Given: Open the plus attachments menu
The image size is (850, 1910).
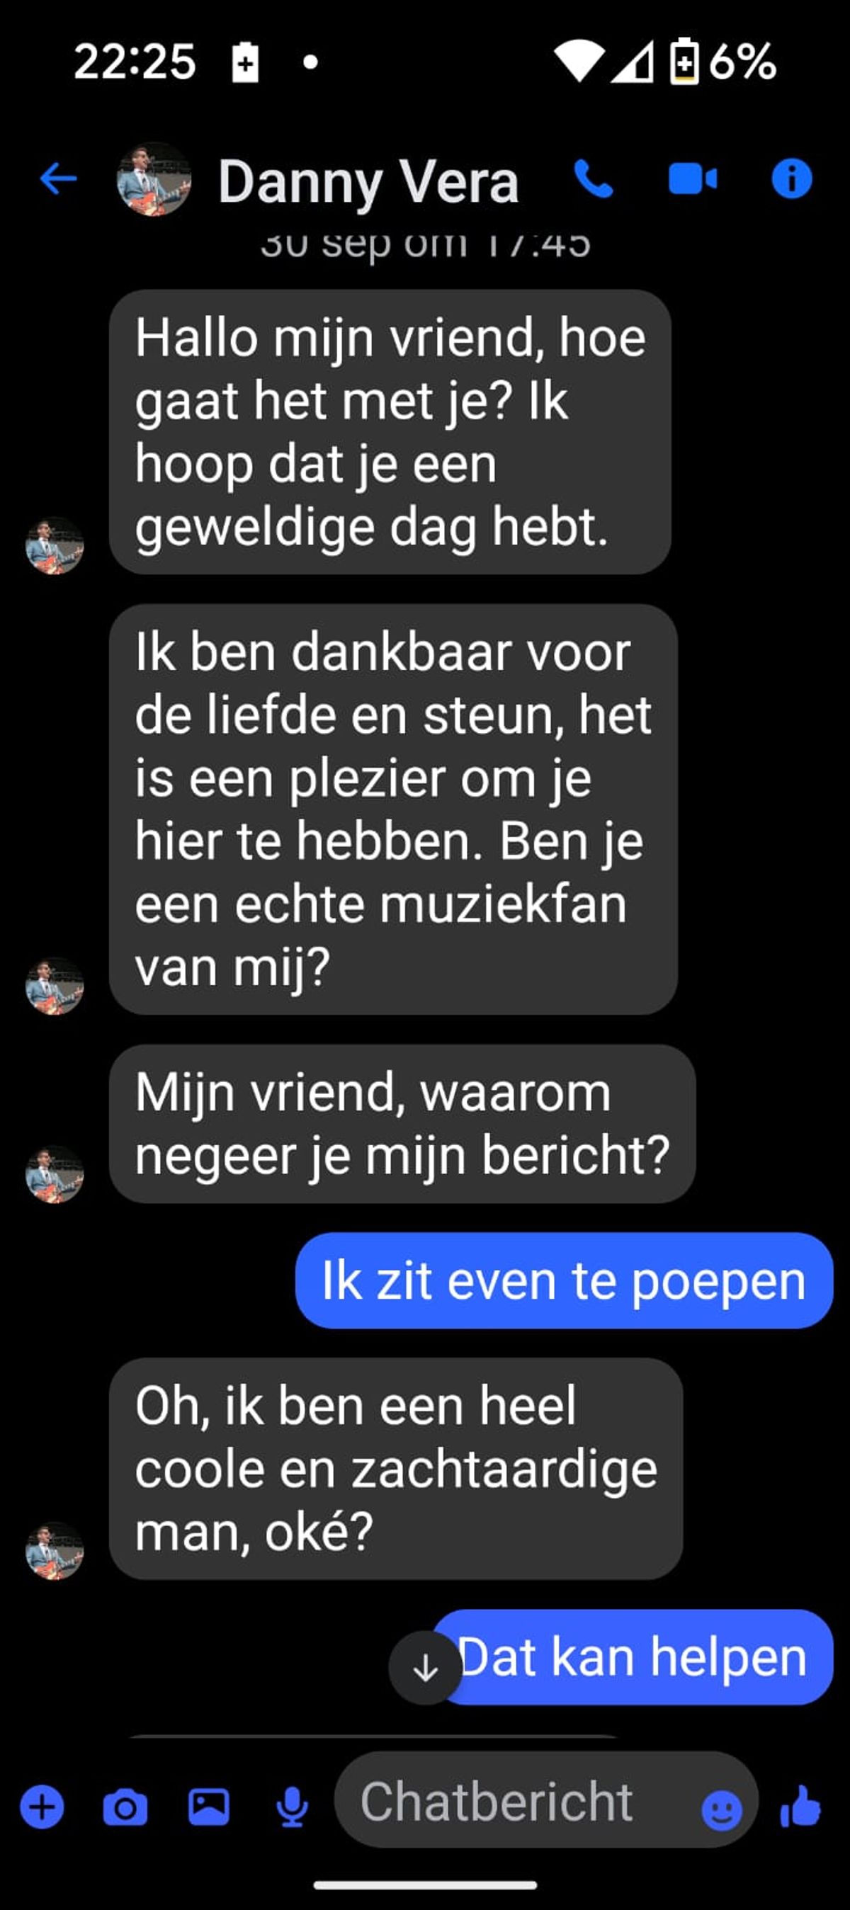Looking at the screenshot, I should (x=42, y=1807).
